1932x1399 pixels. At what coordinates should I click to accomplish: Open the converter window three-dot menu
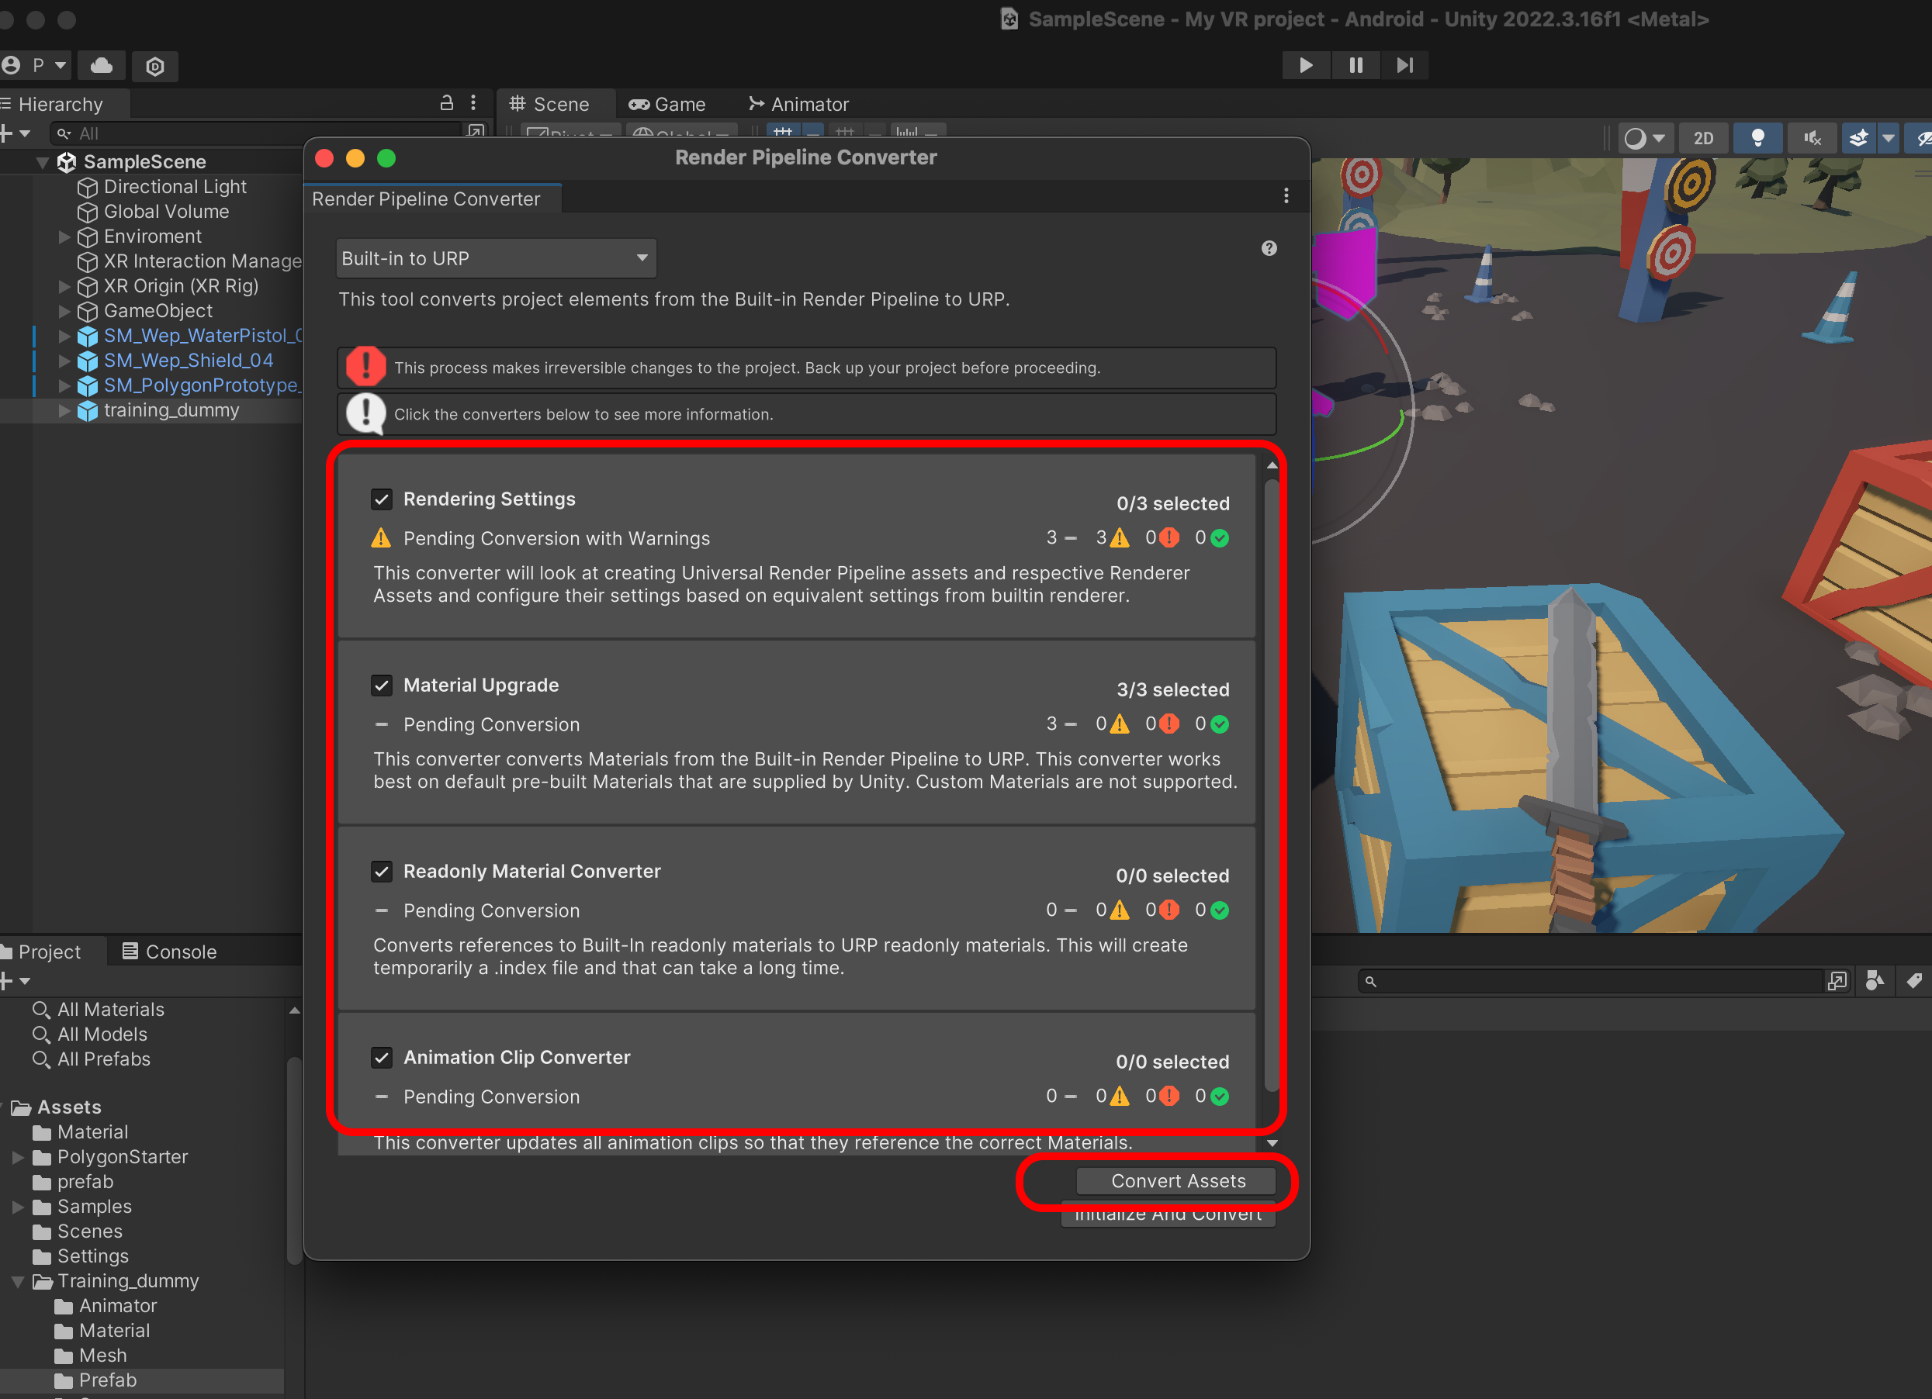(x=1286, y=197)
